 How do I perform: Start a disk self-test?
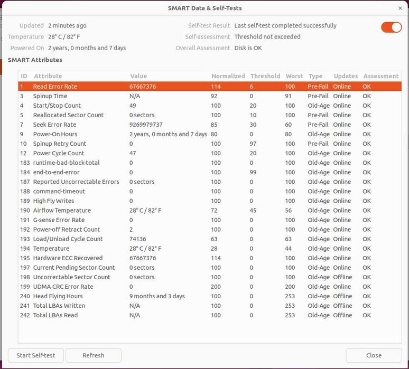pyautogui.click(x=36, y=355)
